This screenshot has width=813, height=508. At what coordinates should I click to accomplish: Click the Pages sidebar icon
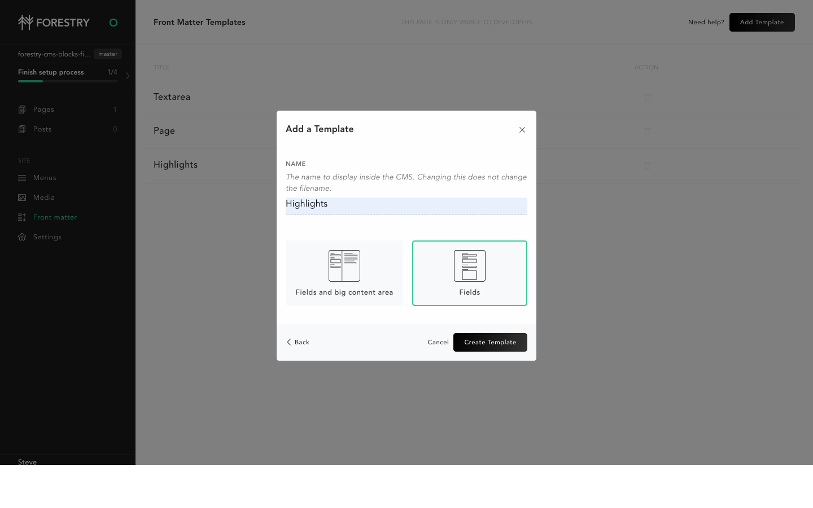coord(22,110)
